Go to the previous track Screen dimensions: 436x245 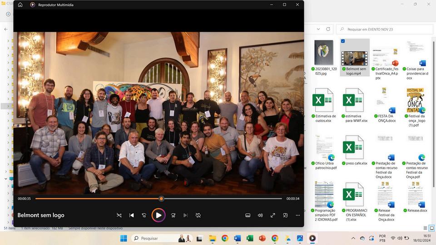(132, 215)
